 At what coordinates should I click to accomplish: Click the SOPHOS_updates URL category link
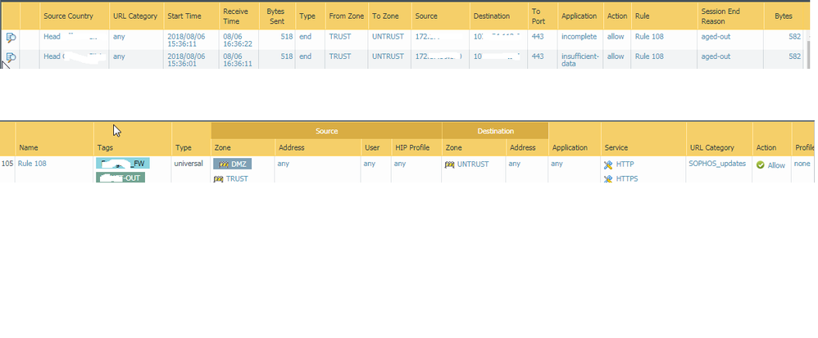(x=717, y=164)
